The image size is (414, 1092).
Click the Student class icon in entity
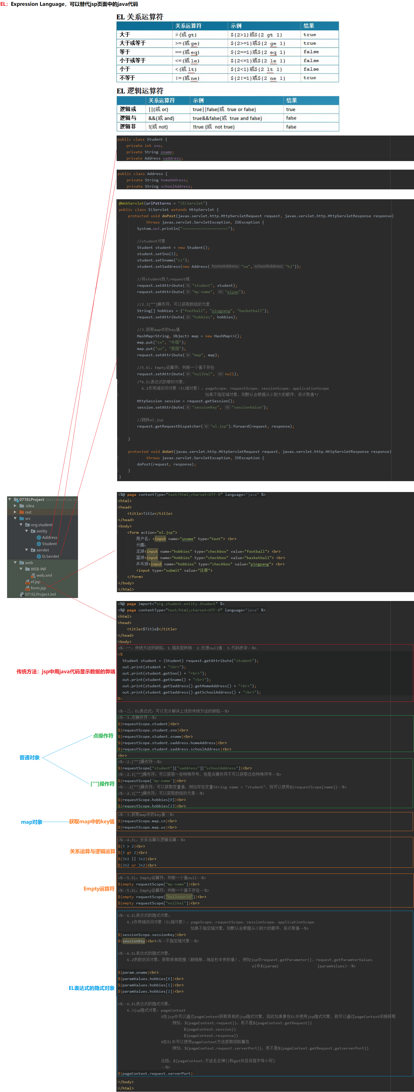pyautogui.click(x=39, y=544)
